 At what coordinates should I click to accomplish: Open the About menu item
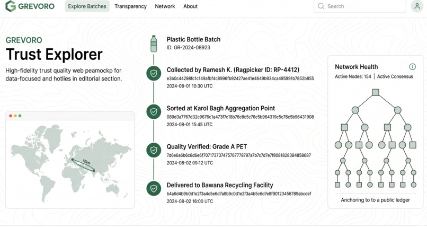pos(190,6)
